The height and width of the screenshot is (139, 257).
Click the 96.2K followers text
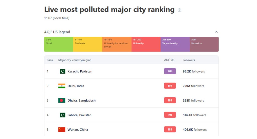(x=194, y=71)
